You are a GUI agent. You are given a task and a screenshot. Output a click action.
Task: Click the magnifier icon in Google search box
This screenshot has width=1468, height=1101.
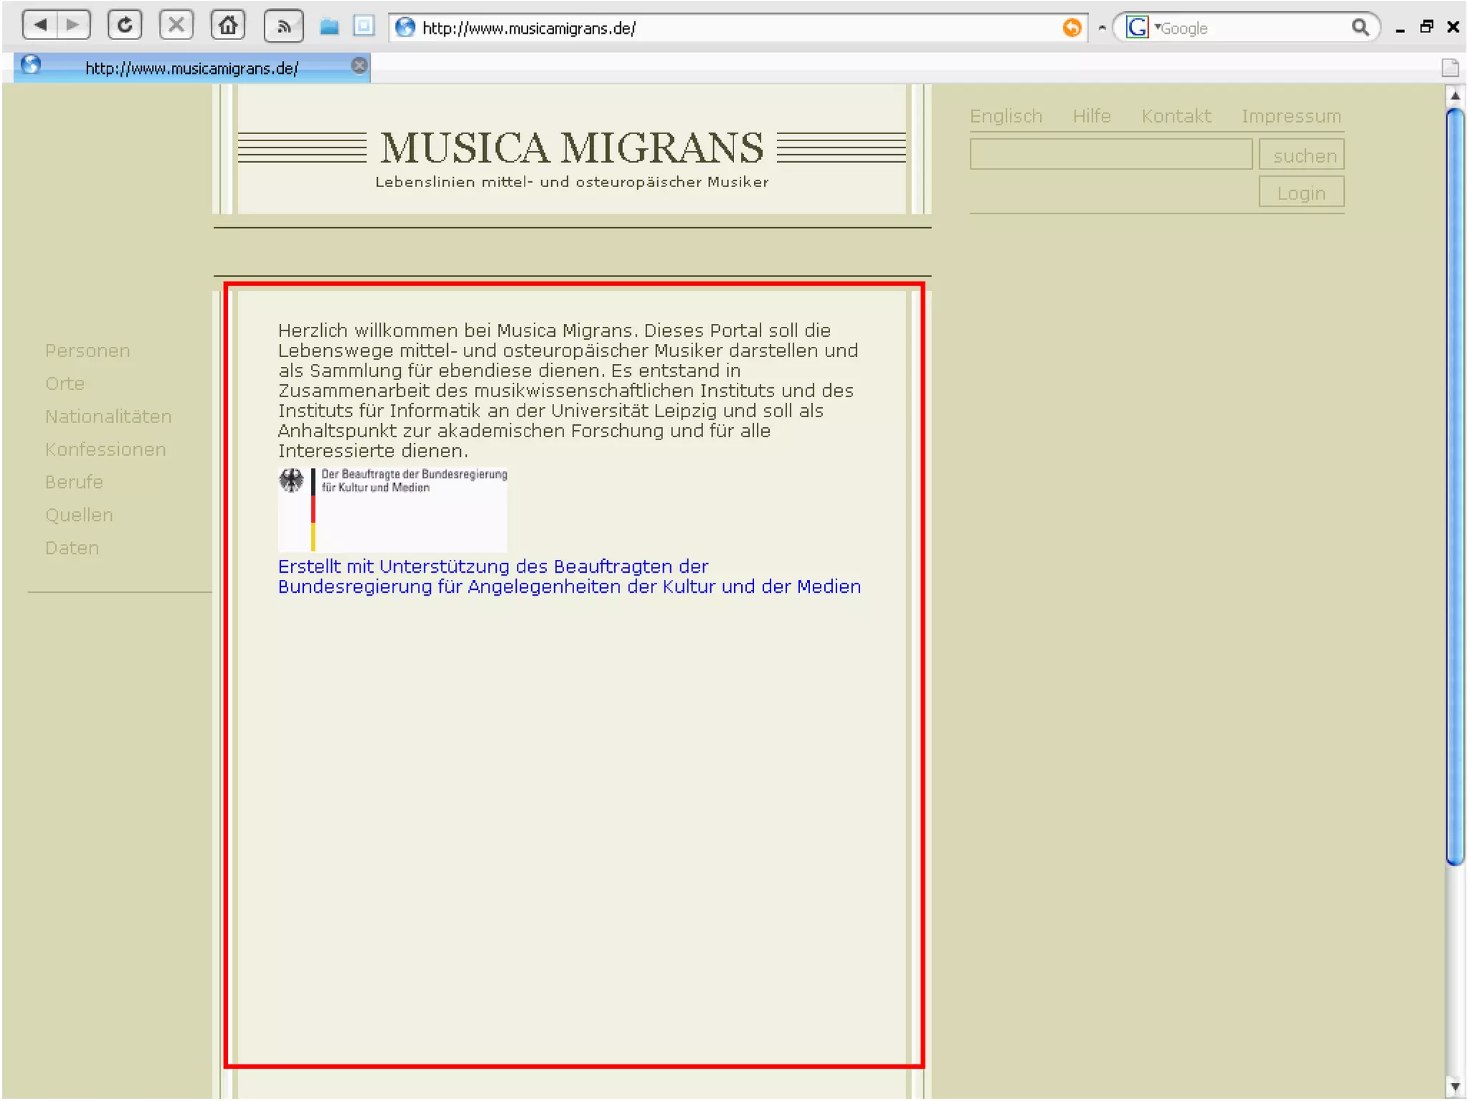(1360, 28)
